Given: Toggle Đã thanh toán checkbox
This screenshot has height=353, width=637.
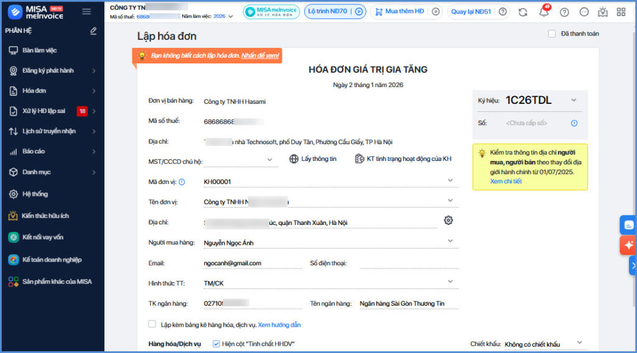Looking at the screenshot, I should (551, 34).
